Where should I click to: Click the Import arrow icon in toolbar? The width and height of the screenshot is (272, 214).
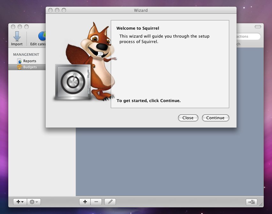17,36
